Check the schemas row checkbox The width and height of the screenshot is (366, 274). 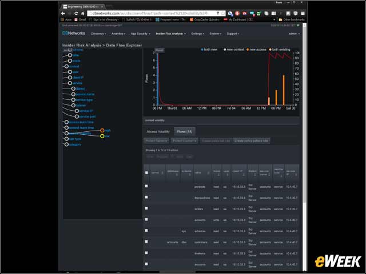146,231
